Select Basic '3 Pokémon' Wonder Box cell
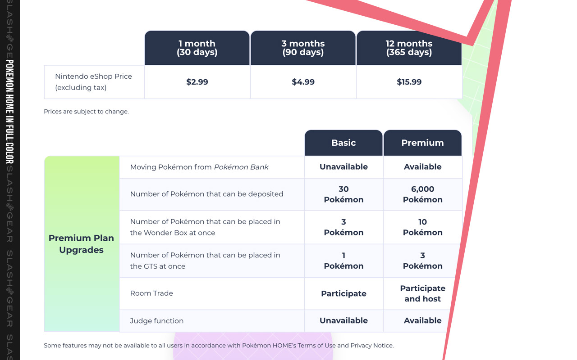This screenshot has width=577, height=360. click(x=343, y=227)
